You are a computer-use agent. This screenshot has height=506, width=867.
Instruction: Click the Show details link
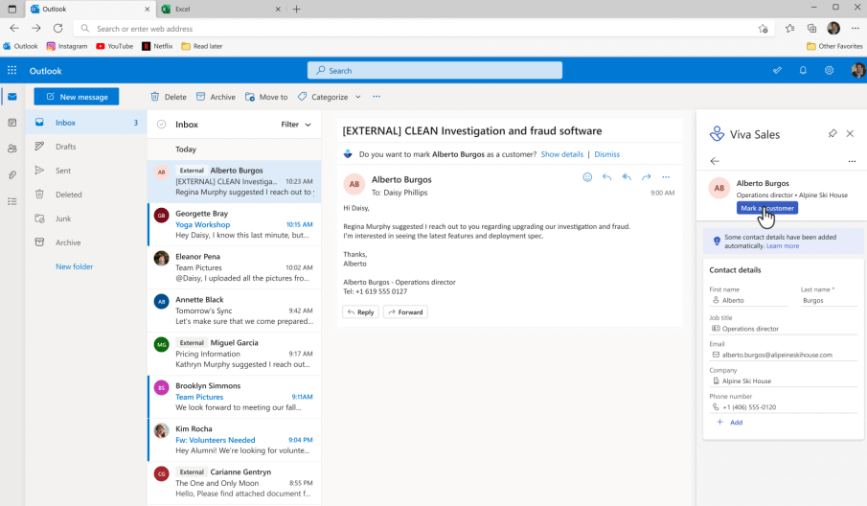(x=561, y=154)
